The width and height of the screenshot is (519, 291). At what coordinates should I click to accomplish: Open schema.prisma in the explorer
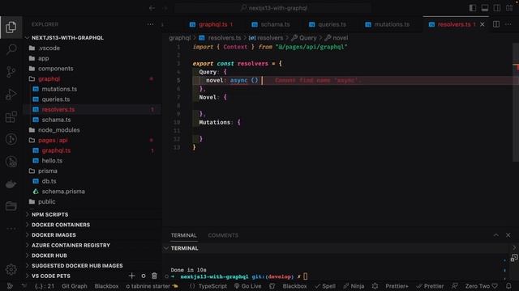(x=63, y=192)
